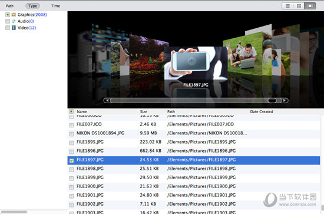The image size is (324, 214).
Task: Check the FILE1898.JPG checkbox
Action: click(71, 169)
